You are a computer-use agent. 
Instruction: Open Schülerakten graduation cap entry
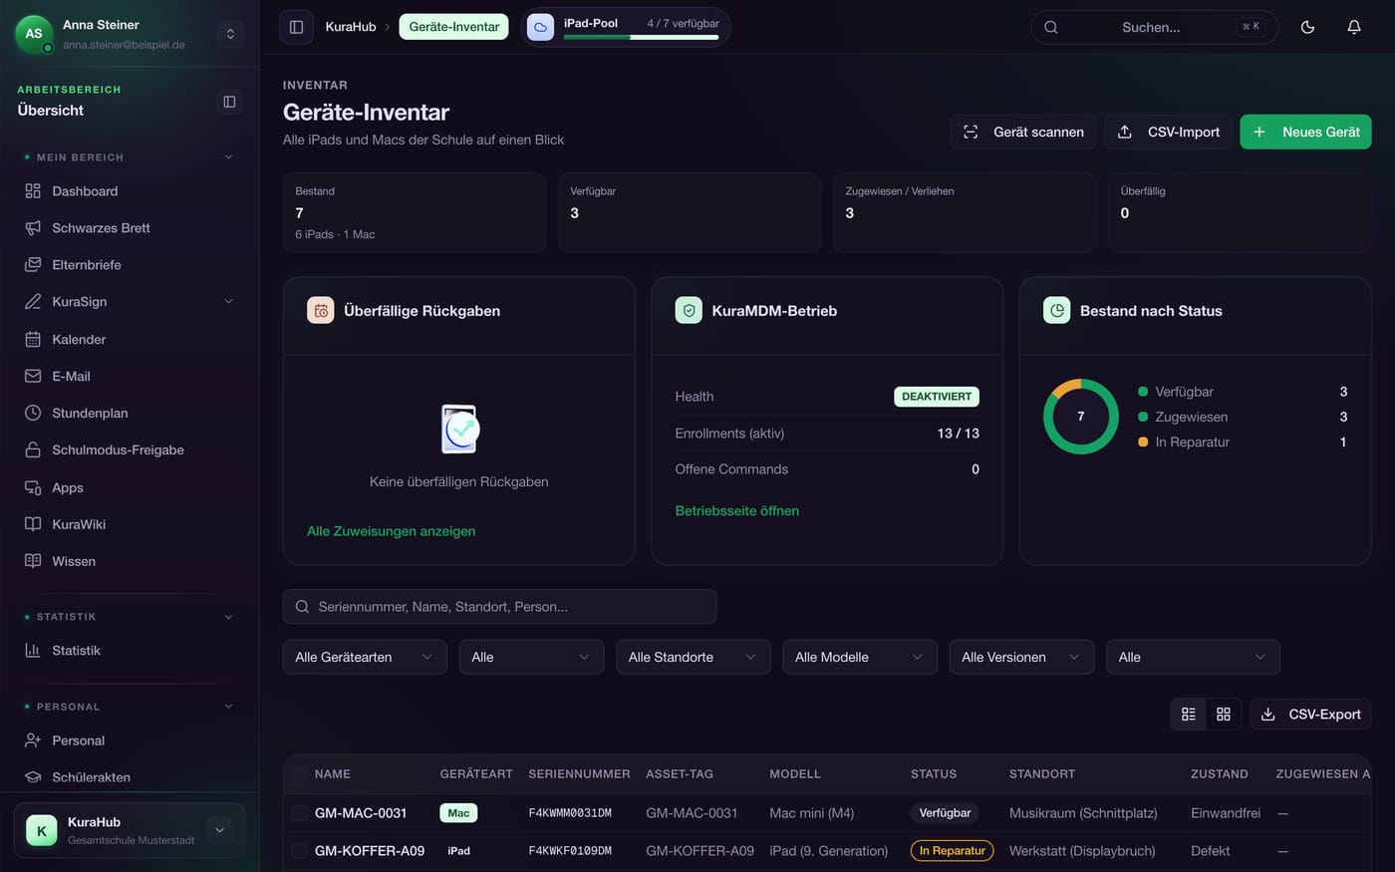[x=130, y=777]
